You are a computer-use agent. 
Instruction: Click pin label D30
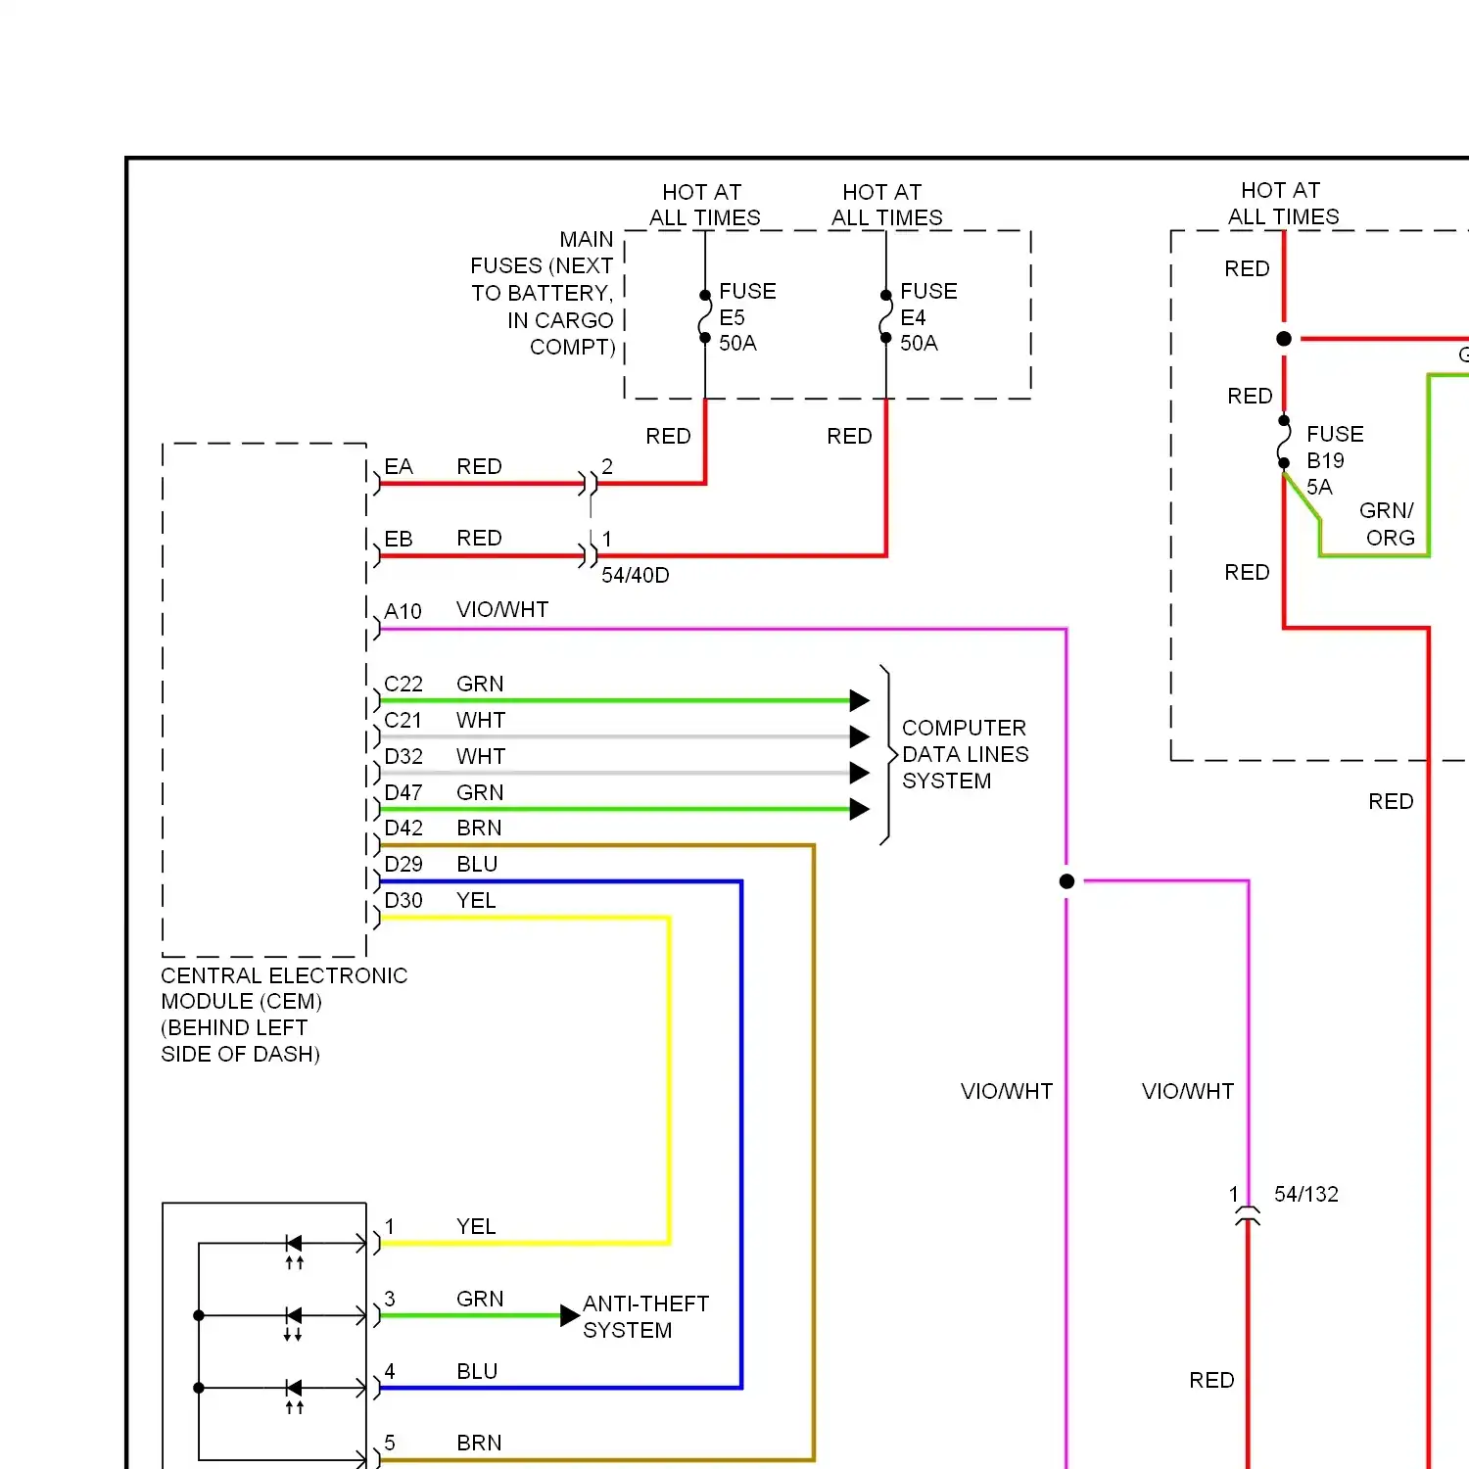(x=403, y=900)
